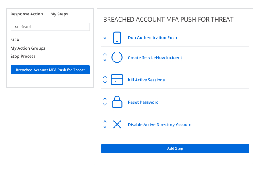Click the Add Step button
Image resolution: width=260 pixels, height=183 pixels.
coord(175,148)
